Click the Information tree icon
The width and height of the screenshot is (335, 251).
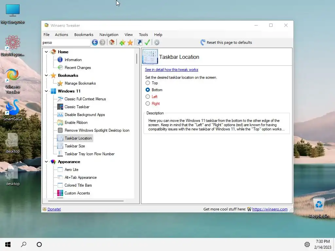[x=60, y=60]
